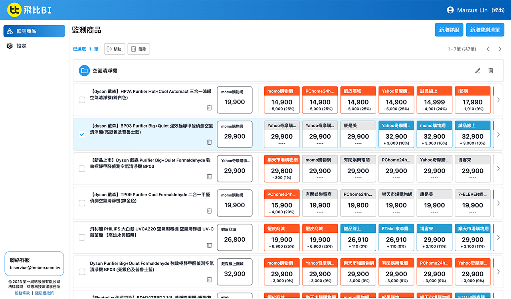Go to previous page of results
The width and height of the screenshot is (511, 299).
(488, 49)
